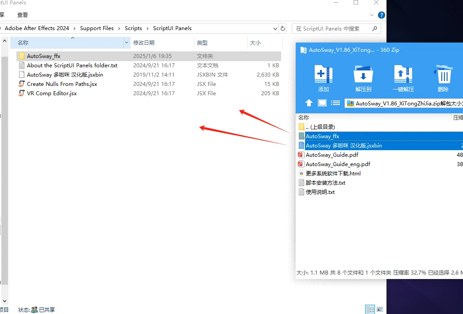
Task: Click the Explorer left pane vertical scrollbar
Action: (x=4, y=171)
